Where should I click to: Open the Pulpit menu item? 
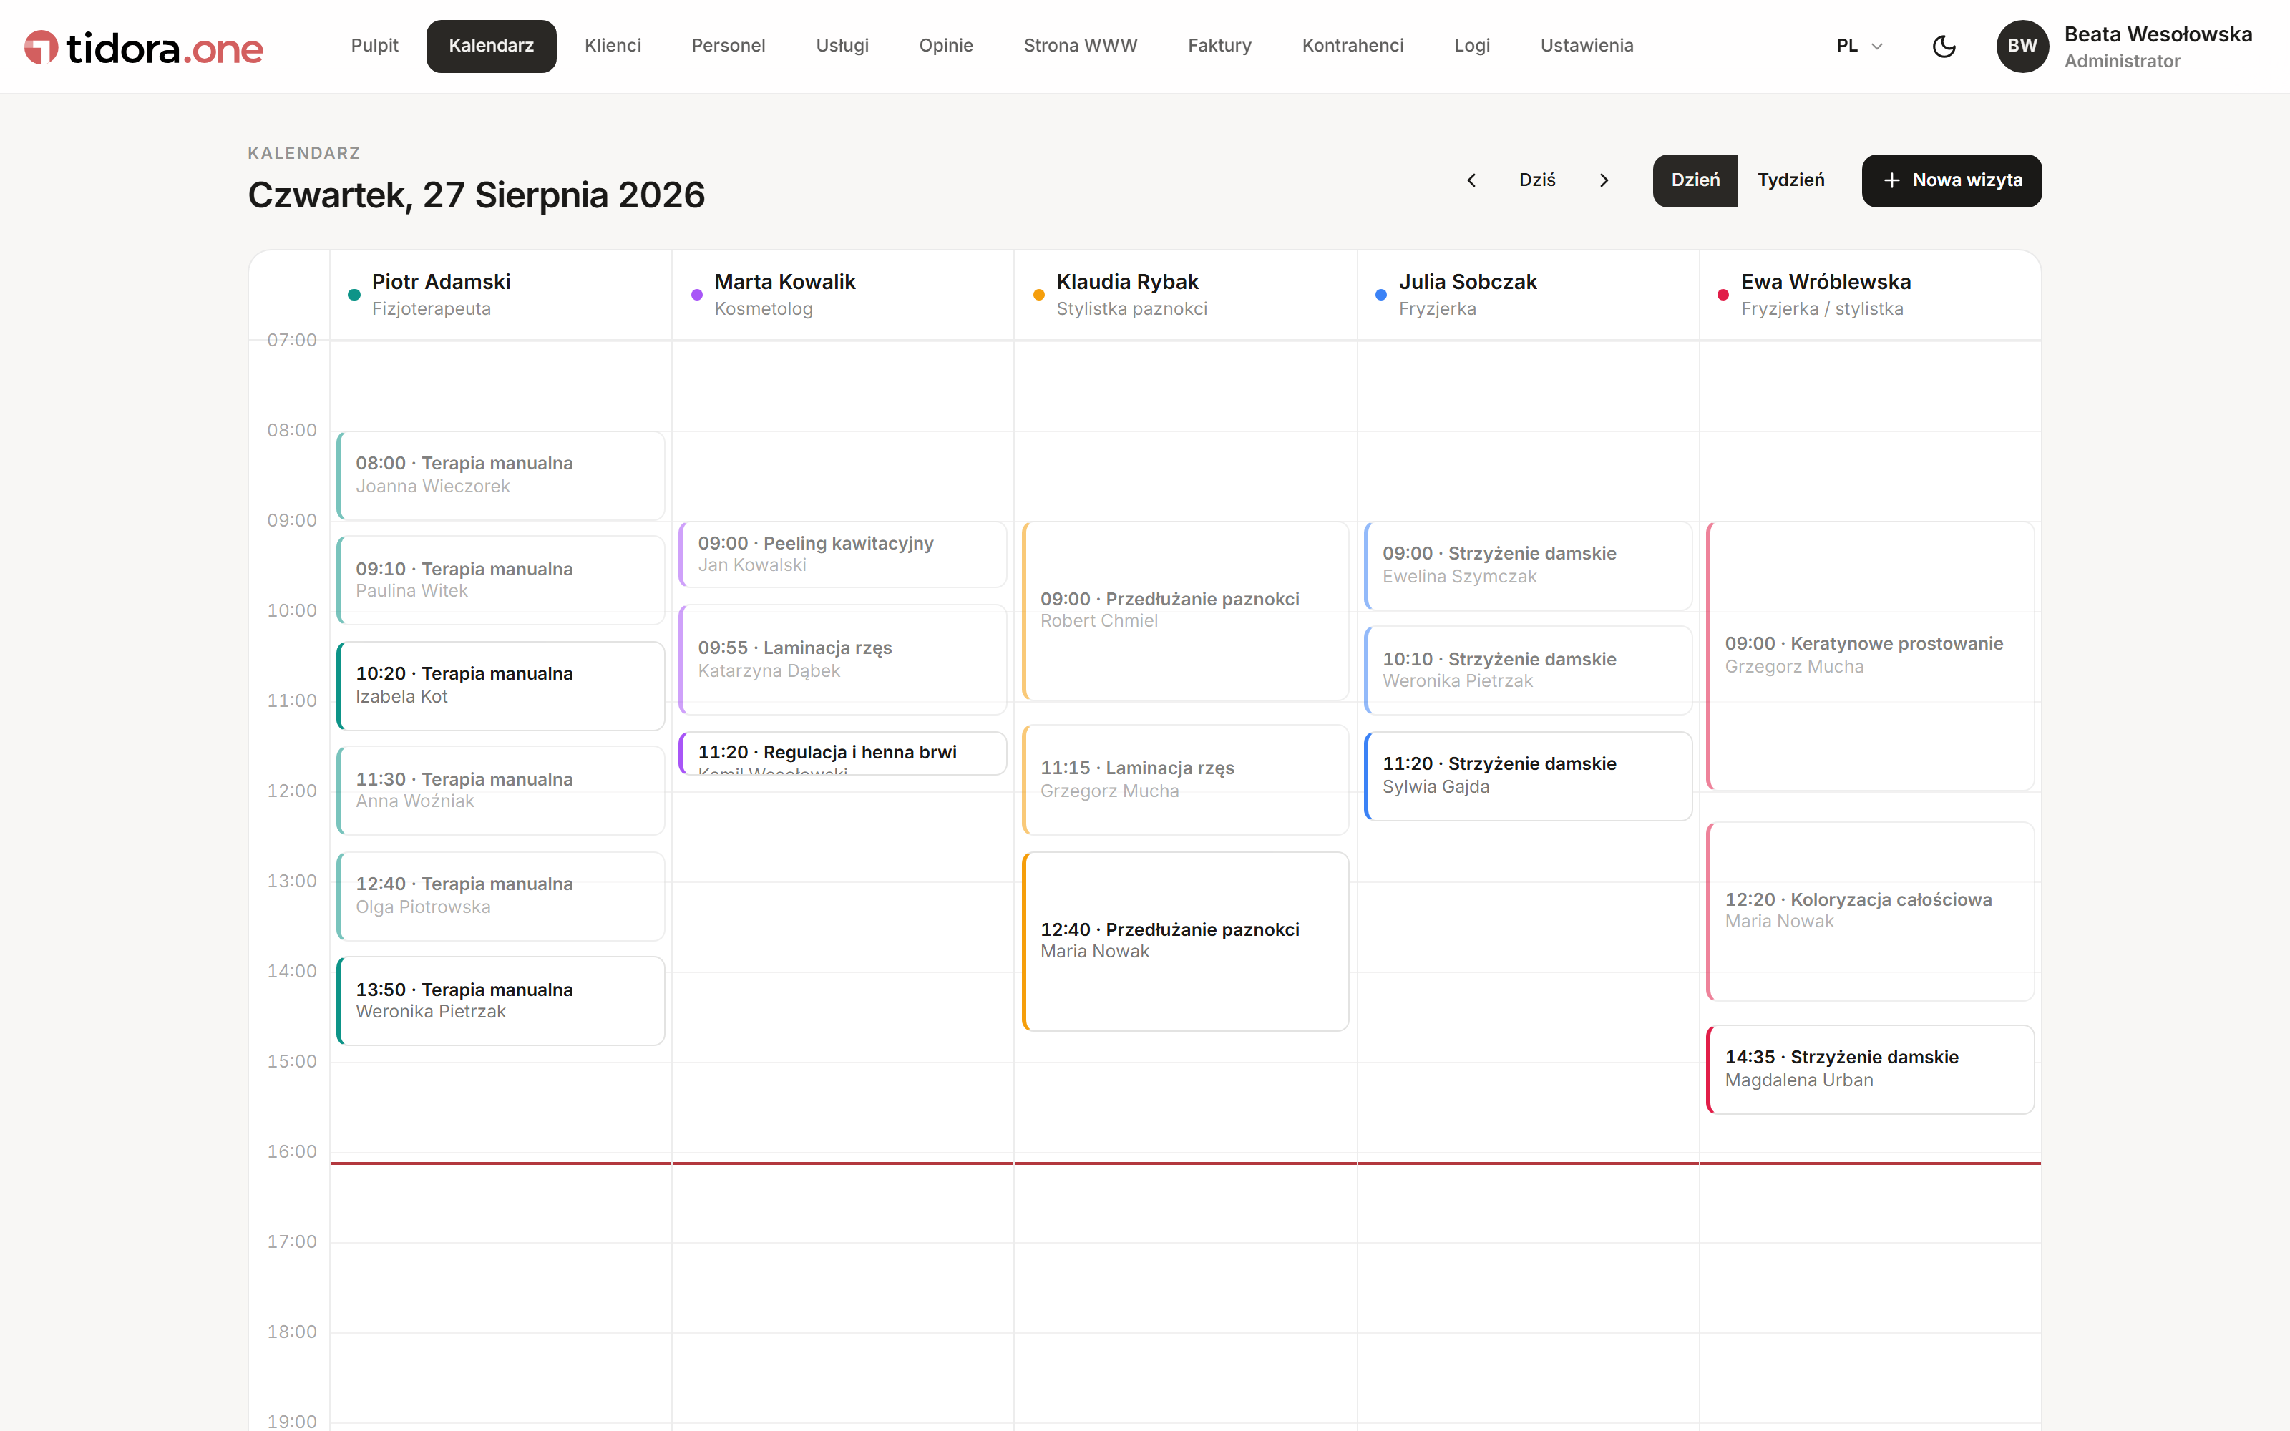tap(374, 47)
